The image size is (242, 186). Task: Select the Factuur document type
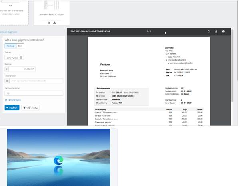(x=10, y=46)
